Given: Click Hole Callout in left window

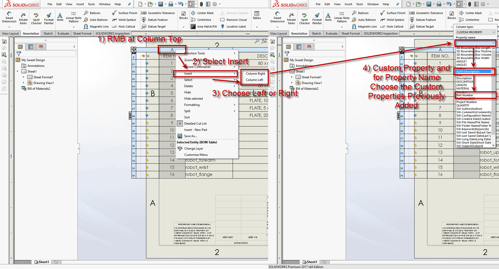Looking at the screenshot, I should (124, 27).
